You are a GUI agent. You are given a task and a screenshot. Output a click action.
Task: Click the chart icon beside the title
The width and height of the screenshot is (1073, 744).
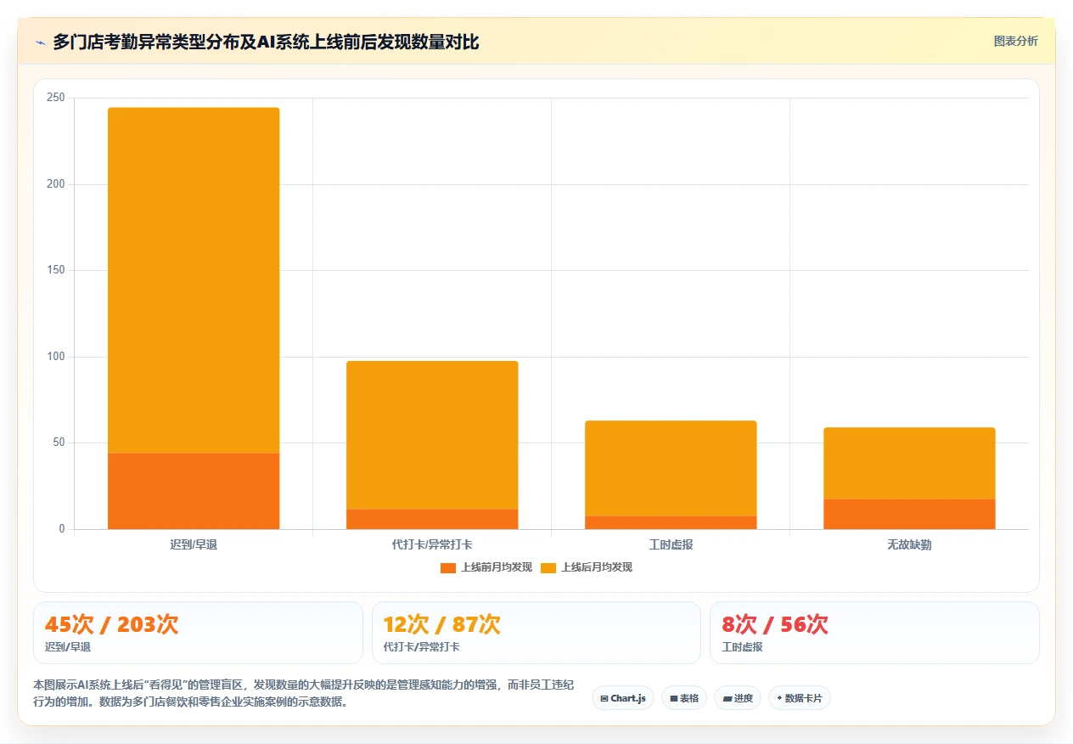[40, 42]
